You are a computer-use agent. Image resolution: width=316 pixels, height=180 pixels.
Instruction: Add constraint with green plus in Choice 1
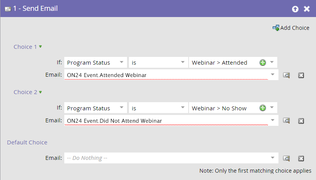(x=263, y=63)
